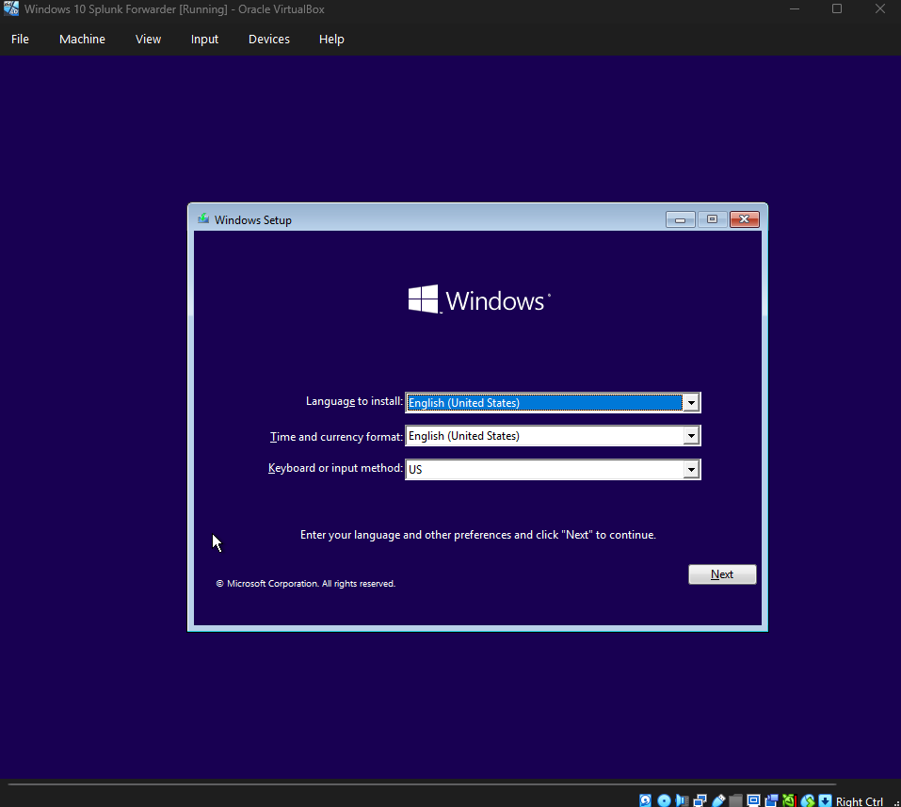Toggle the recording indicator icon
Viewport: 901px width, 807px height.
click(772, 799)
